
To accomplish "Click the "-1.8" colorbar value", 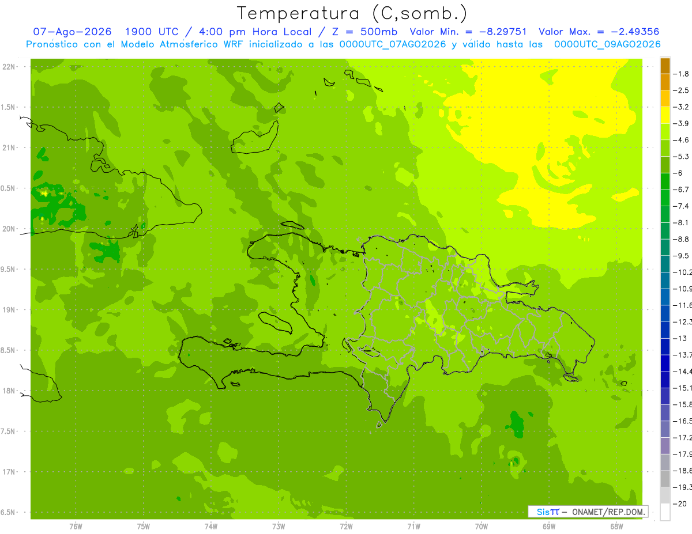I will coord(682,74).
